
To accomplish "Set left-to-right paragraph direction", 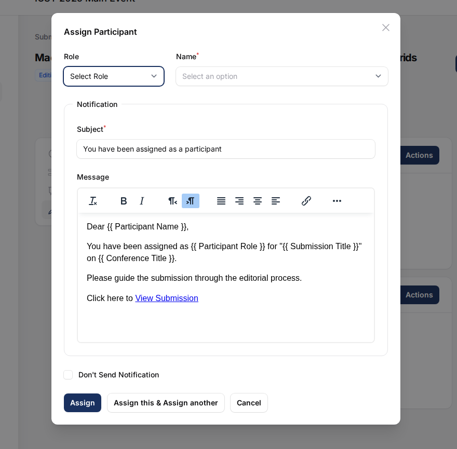I will click(191, 201).
